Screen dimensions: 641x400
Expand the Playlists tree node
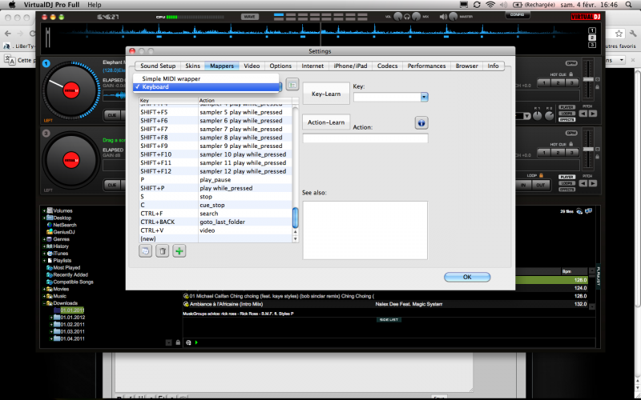(x=45, y=261)
